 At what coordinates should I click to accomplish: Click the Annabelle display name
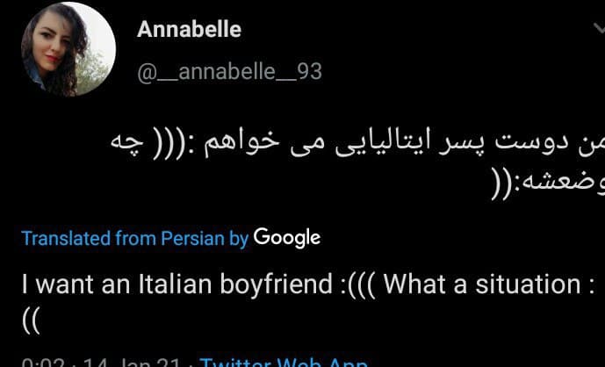(189, 29)
